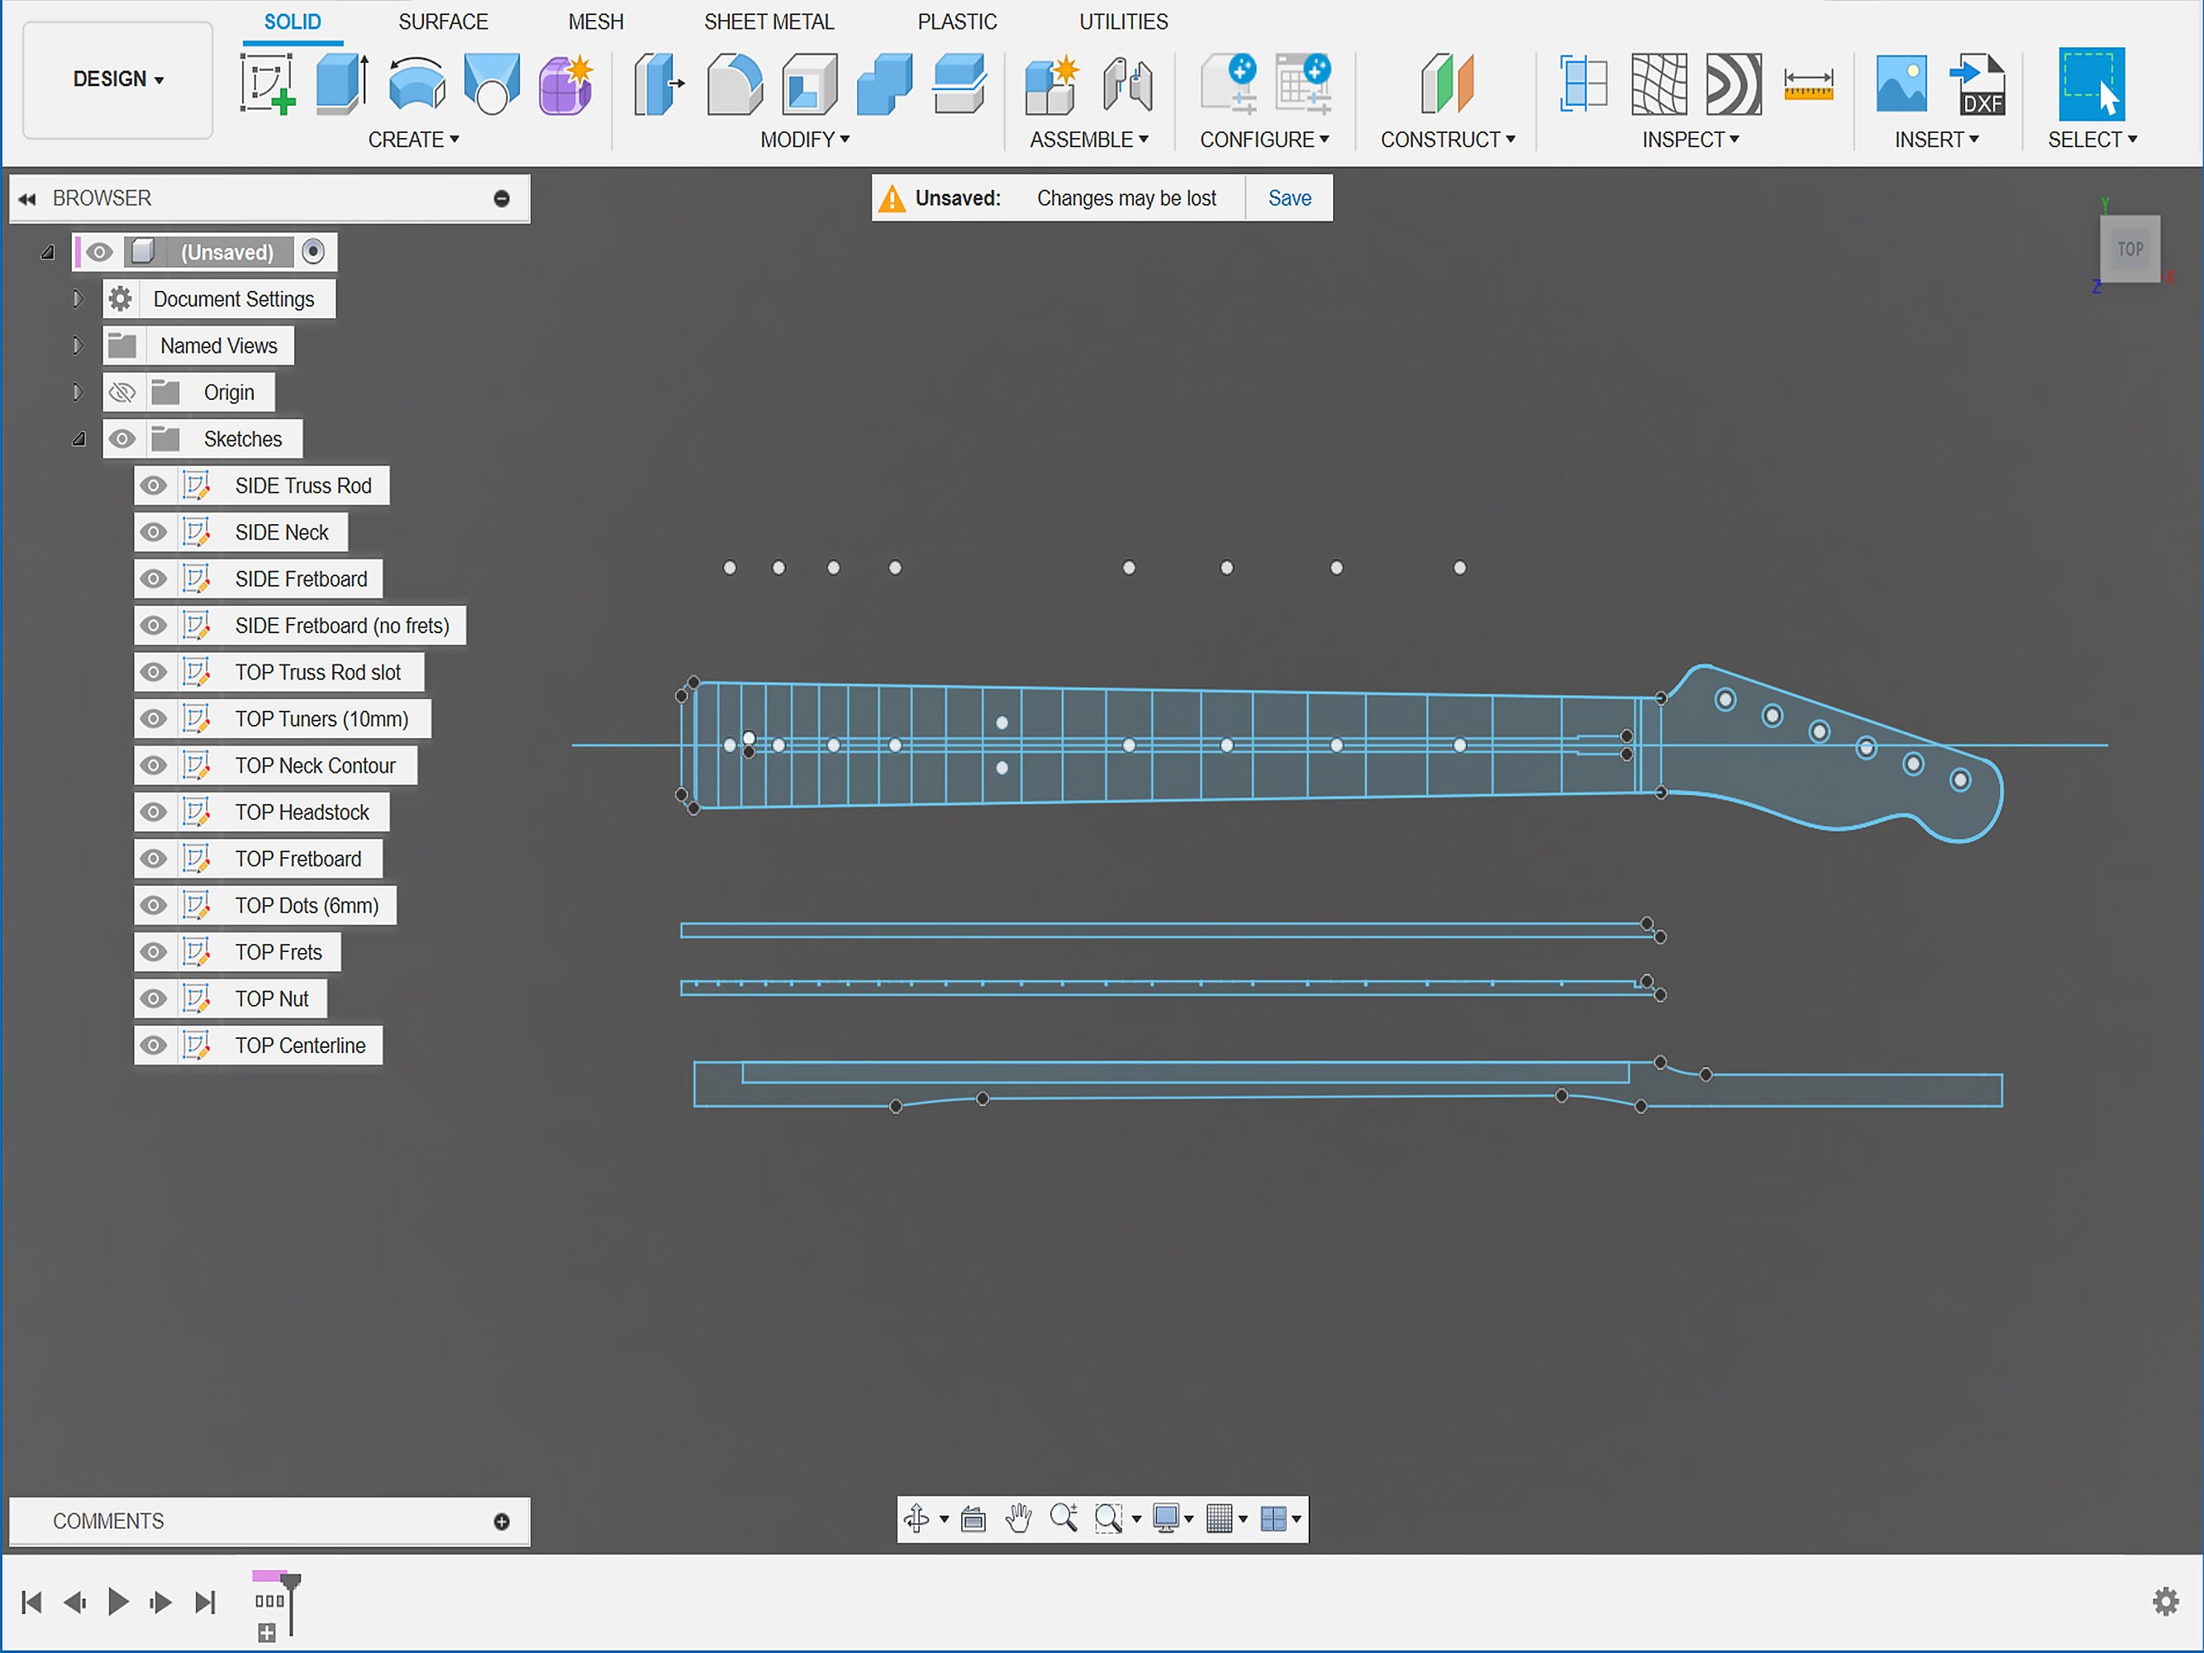Click the Save button in warning banner

(1288, 198)
